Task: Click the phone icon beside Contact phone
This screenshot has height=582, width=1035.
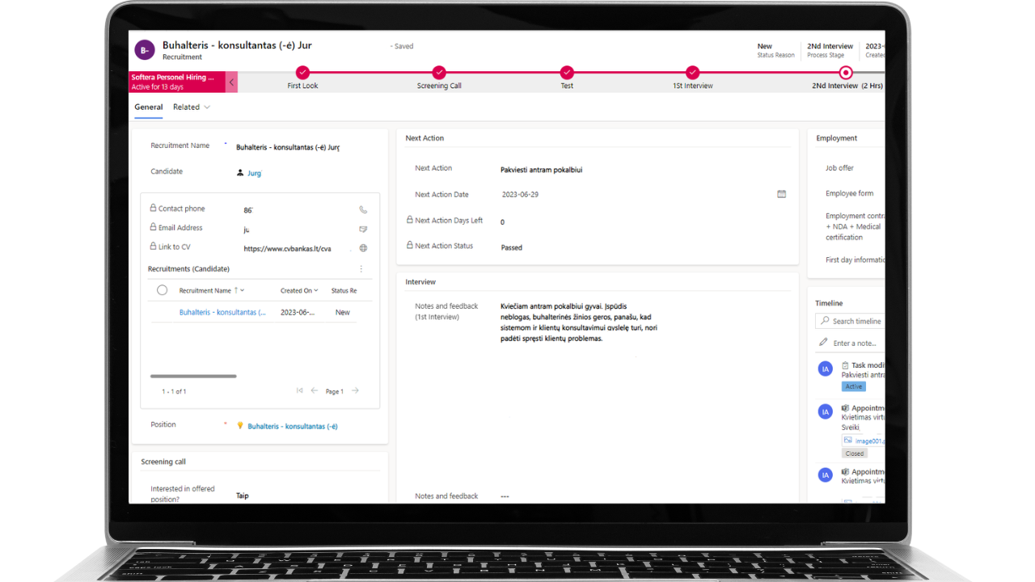Action: pos(363,209)
